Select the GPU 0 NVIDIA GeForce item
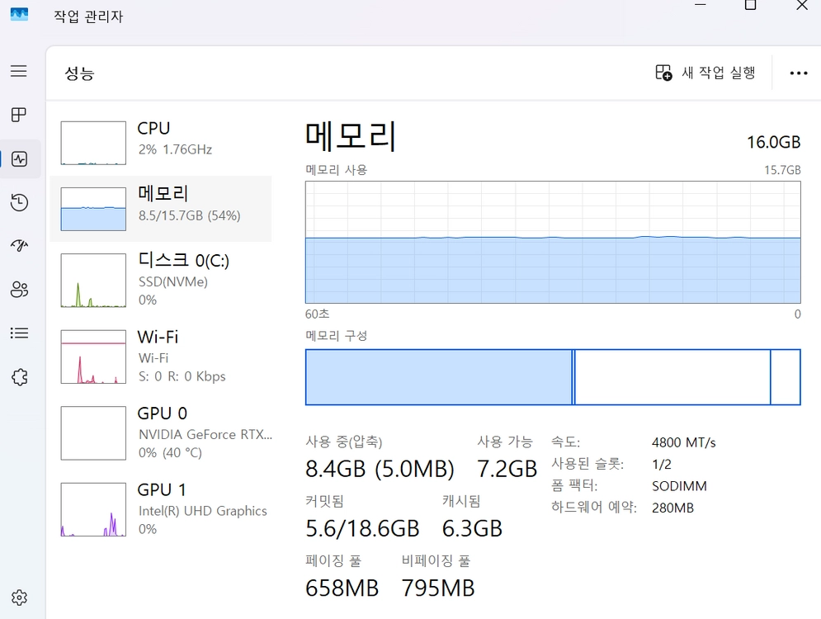This screenshot has width=821, height=619. [161, 433]
